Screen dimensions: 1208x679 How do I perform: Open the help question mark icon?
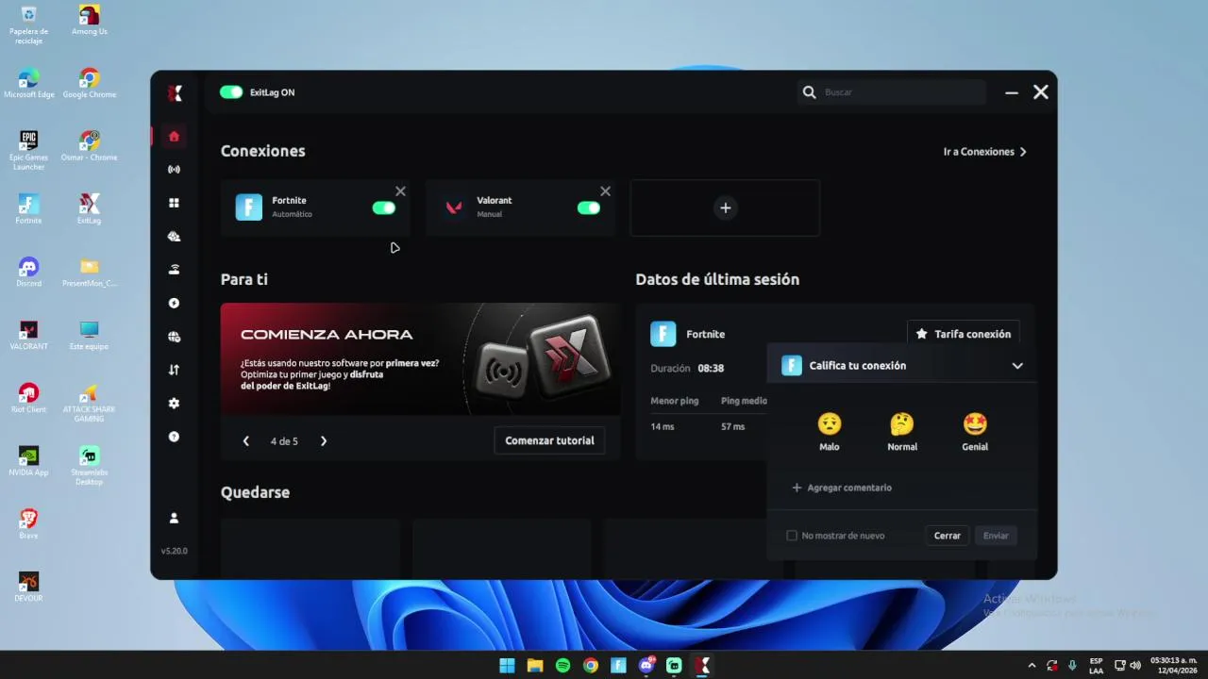[174, 437]
